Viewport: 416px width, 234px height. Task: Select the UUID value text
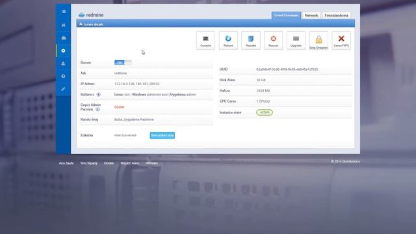pyautogui.click(x=287, y=70)
